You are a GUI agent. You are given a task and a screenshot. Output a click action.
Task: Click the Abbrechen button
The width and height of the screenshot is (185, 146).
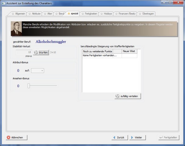[16, 137]
